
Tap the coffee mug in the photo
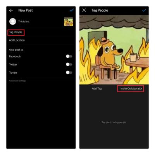(x=134, y=57)
